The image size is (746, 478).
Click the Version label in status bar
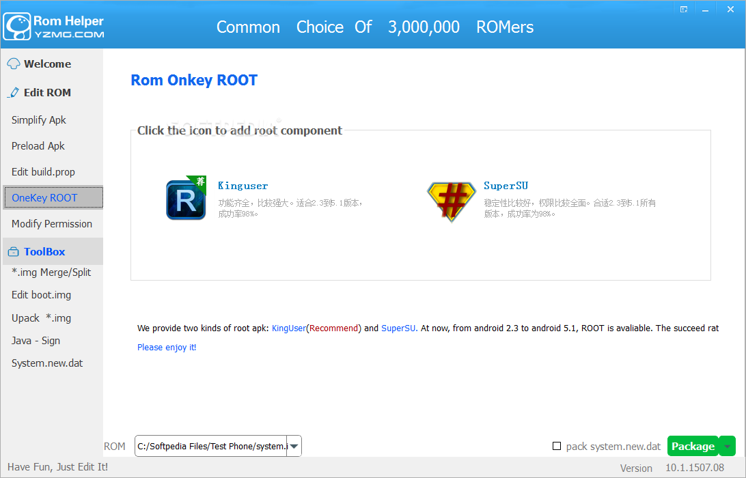636,468
